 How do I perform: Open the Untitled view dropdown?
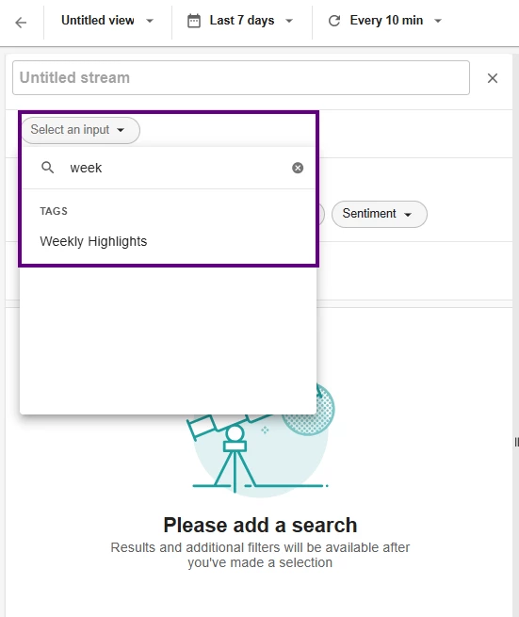(x=107, y=21)
